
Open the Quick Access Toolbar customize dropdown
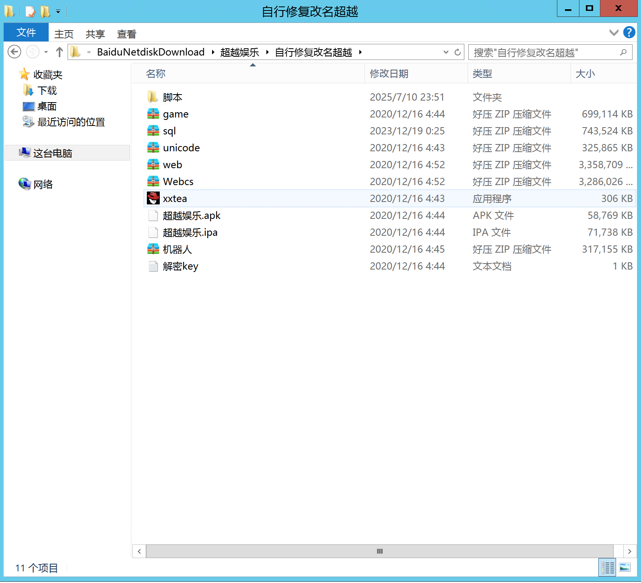(x=58, y=12)
